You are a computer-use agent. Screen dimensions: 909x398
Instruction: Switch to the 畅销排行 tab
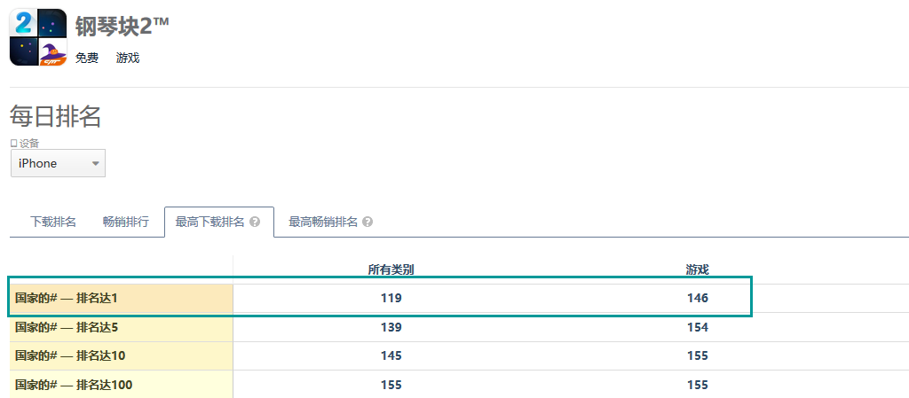point(126,222)
